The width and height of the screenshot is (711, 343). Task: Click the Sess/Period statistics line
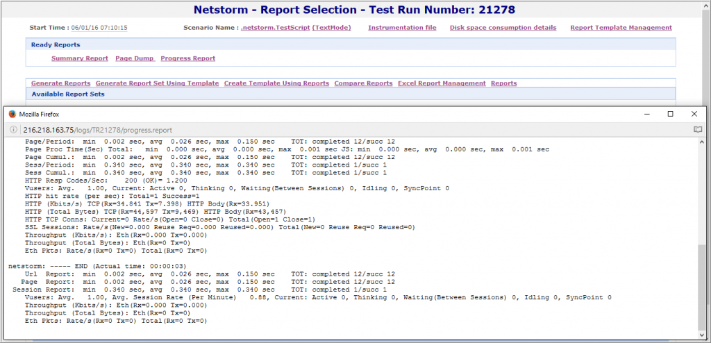coord(206,165)
